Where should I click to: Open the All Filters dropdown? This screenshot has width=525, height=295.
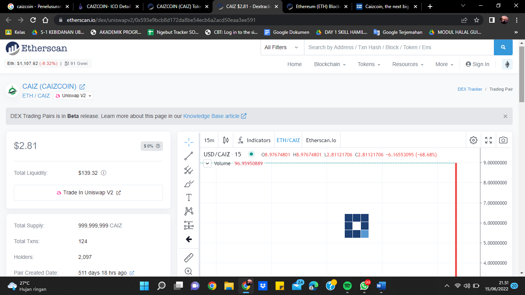(282, 47)
